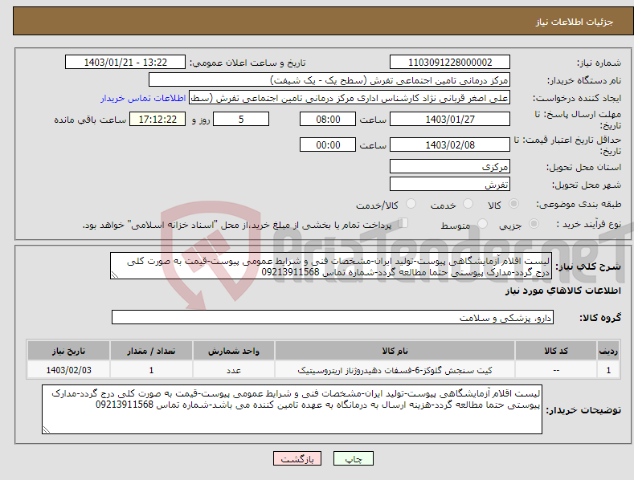Click the اطلاعات کالاهای مورد نیاز section heading
Image resolution: width=634 pixels, height=480 pixels.
point(562,291)
